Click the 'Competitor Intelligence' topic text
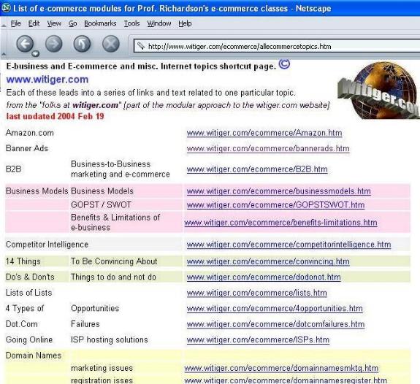This screenshot has height=384, width=420. (47, 245)
